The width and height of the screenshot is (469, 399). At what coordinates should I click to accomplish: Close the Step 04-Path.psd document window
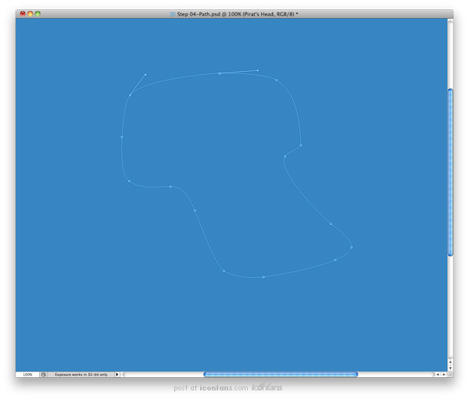coord(23,14)
